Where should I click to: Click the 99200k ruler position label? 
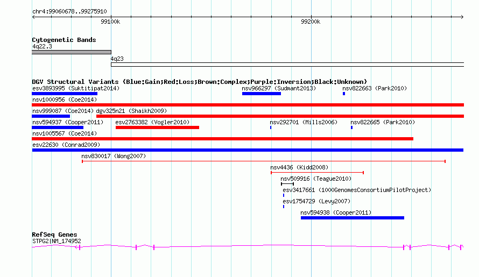pos(311,22)
